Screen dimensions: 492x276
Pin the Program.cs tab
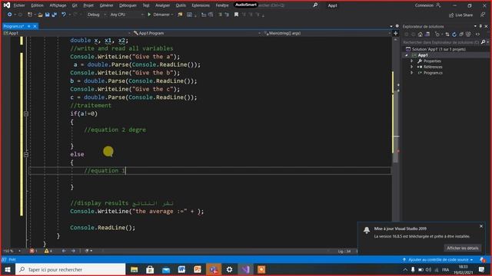click(29, 26)
